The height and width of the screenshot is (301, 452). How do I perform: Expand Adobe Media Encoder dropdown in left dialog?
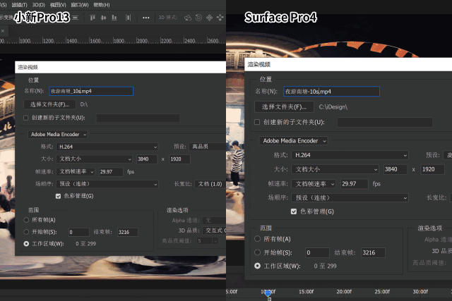pyautogui.click(x=57, y=134)
